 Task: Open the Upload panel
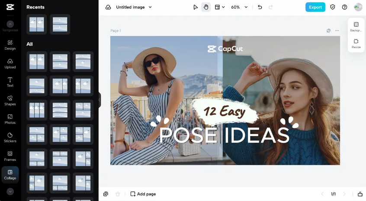click(x=10, y=64)
